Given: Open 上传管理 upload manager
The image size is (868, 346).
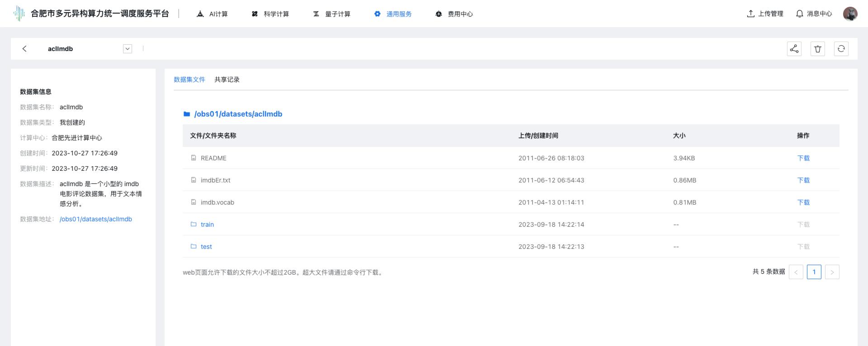Looking at the screenshot, I should tap(765, 14).
